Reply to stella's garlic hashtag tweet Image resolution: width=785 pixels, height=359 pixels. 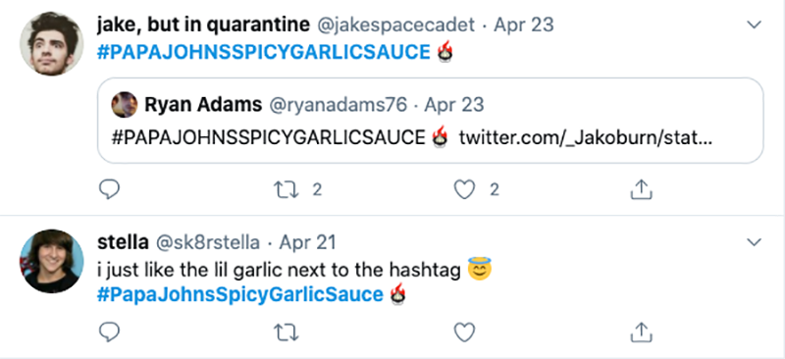coord(109,332)
